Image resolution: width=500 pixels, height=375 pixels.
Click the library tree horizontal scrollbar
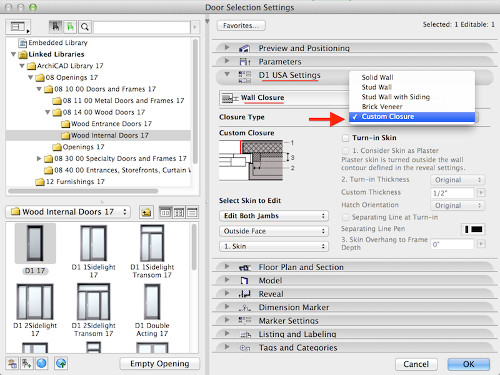pos(83,192)
